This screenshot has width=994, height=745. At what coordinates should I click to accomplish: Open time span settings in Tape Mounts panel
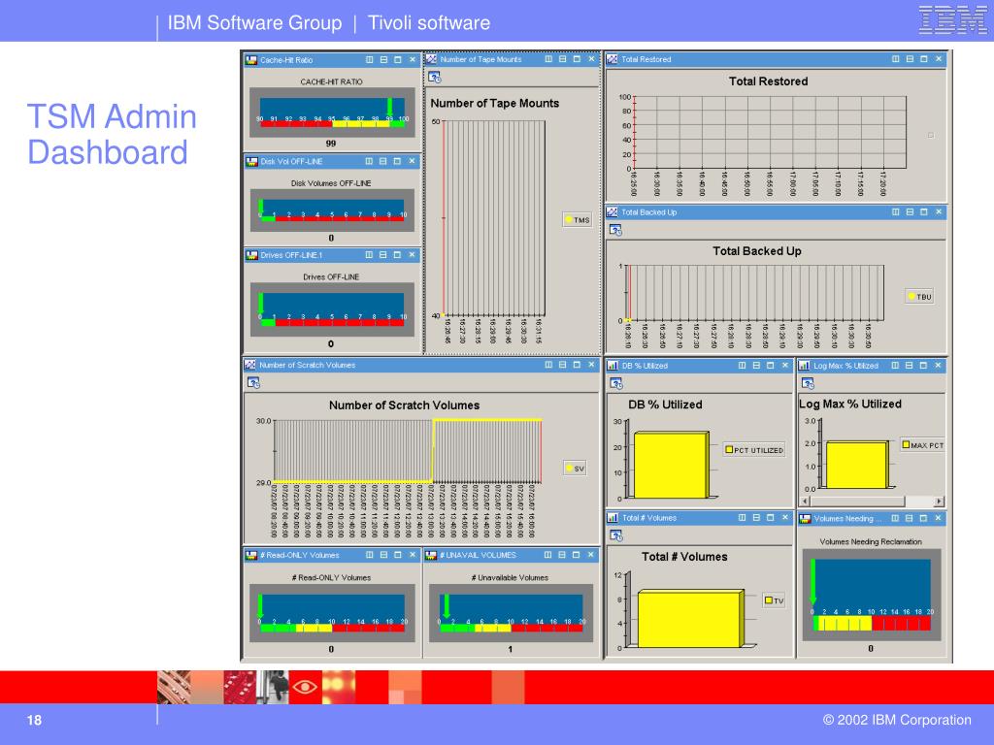(x=434, y=78)
